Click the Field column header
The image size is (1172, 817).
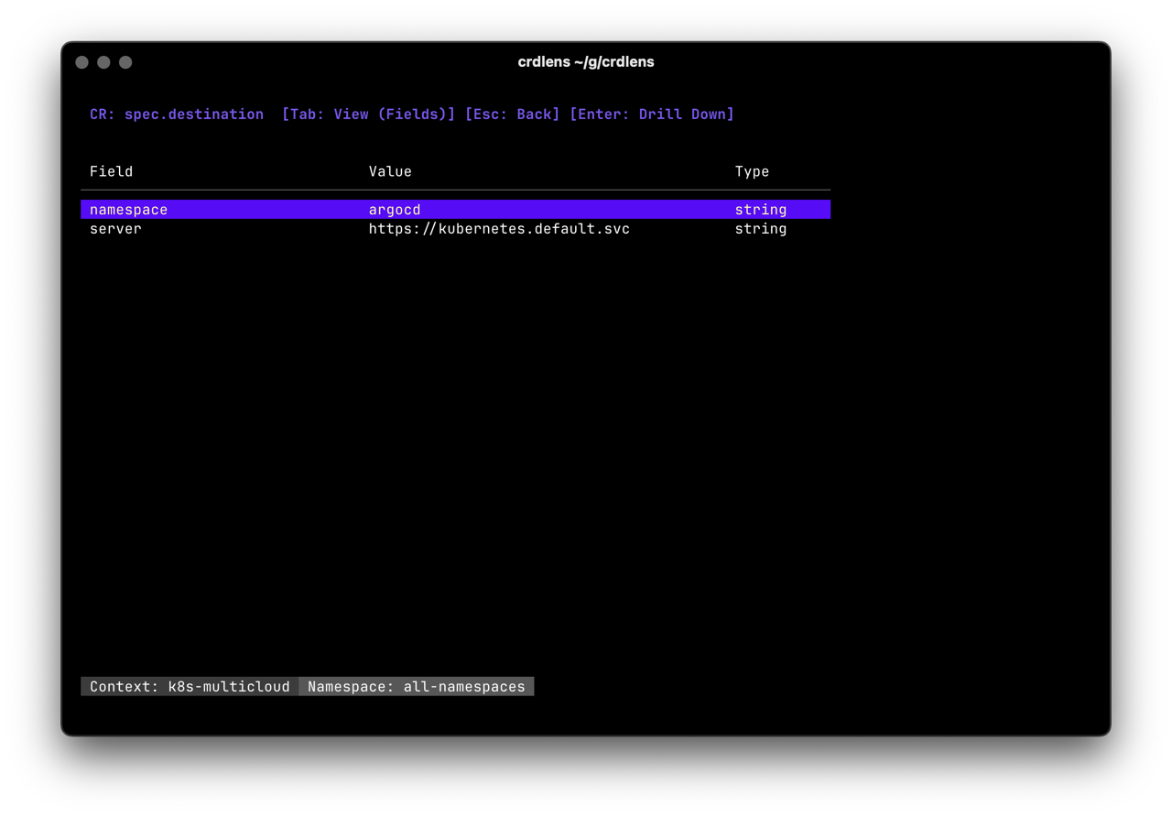click(111, 171)
